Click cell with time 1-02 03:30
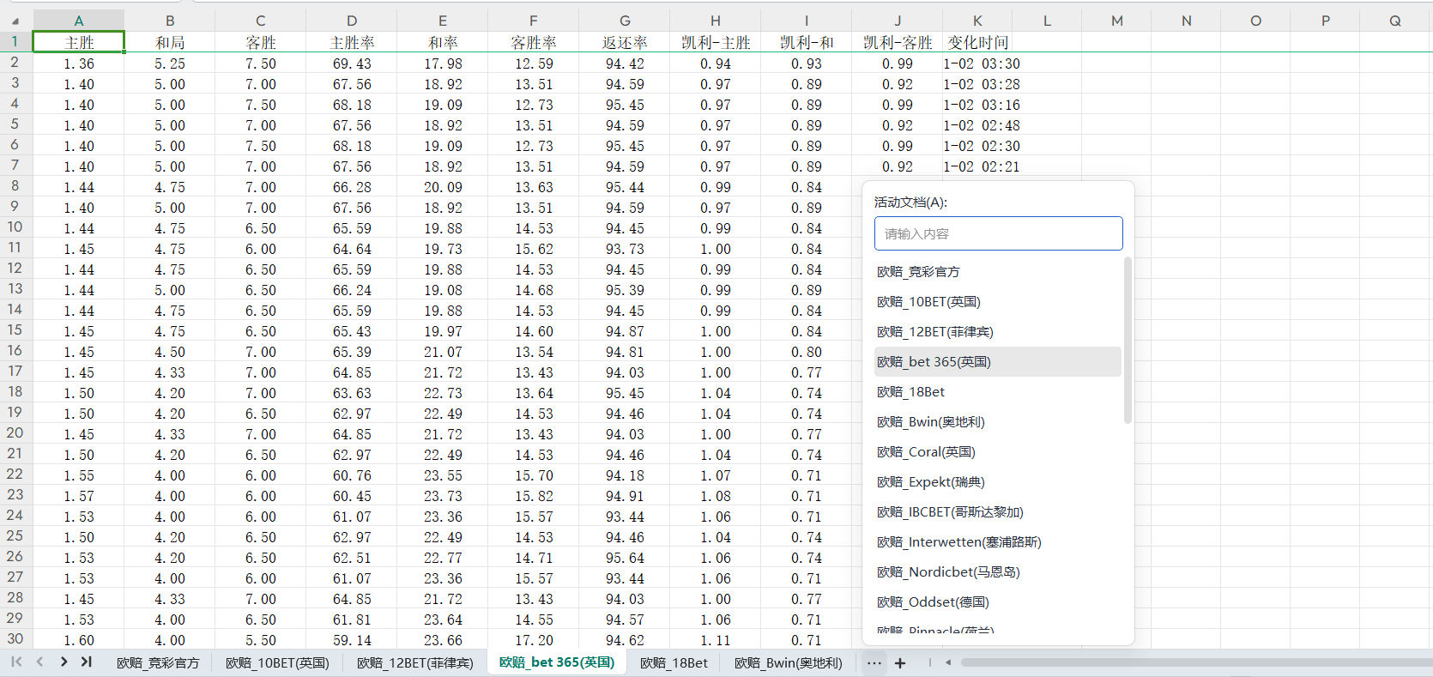Screen dimensions: 1433x677 (982, 63)
